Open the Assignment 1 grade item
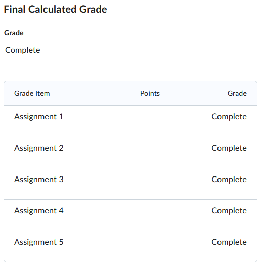The height and width of the screenshot is (266, 261). click(x=38, y=117)
